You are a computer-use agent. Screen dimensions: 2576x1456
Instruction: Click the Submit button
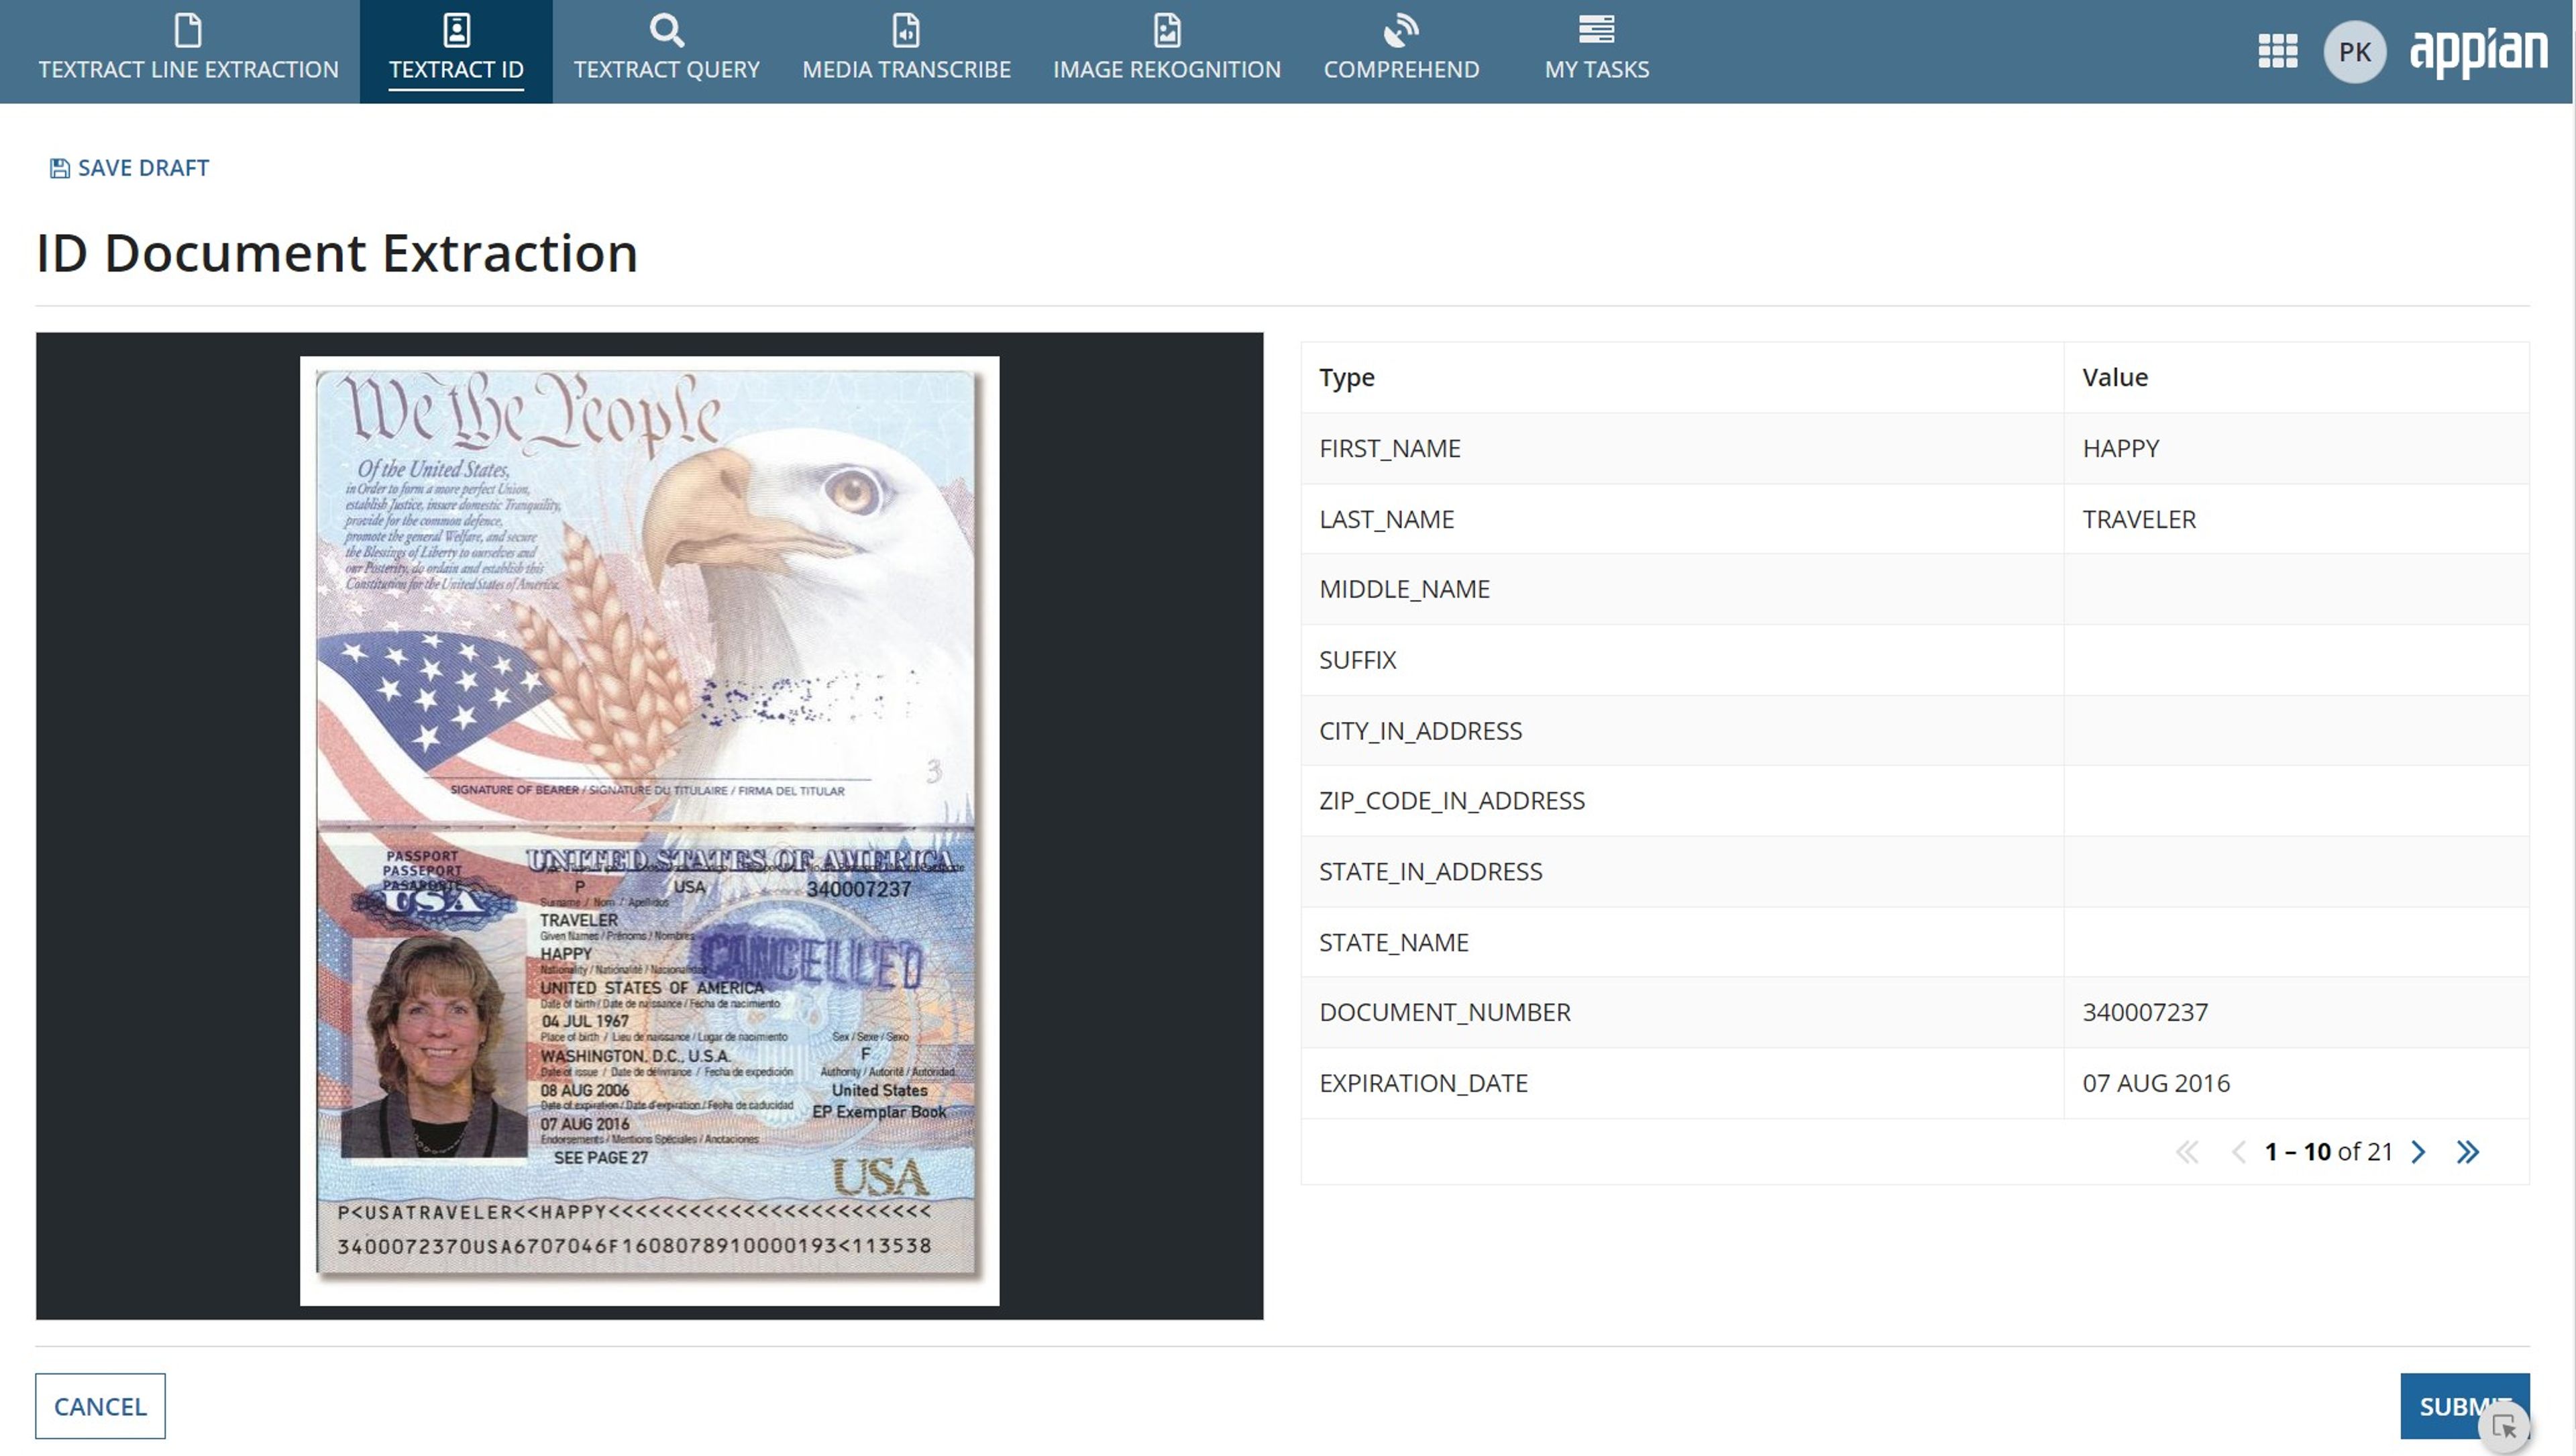point(2464,1406)
